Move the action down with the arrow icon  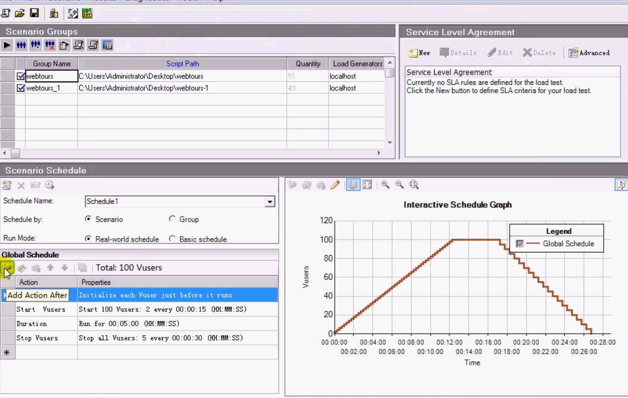coord(64,267)
